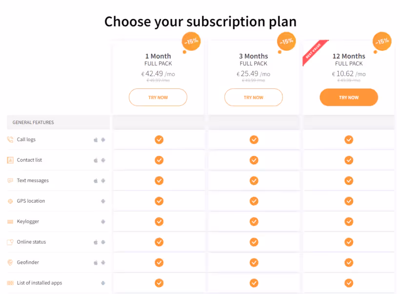Viewport: 400px width, 294px height.
Task: Click the Geofinder checkmark under 12 Months
Action: coord(349,262)
